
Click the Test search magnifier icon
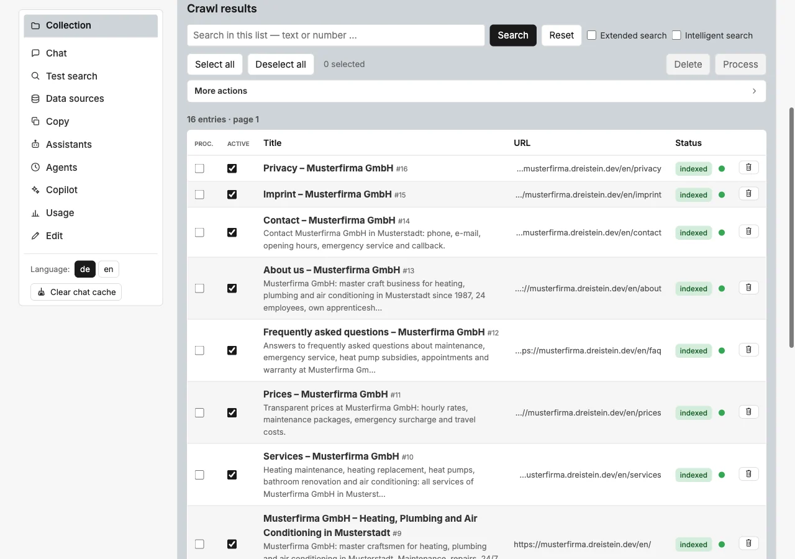tap(35, 76)
